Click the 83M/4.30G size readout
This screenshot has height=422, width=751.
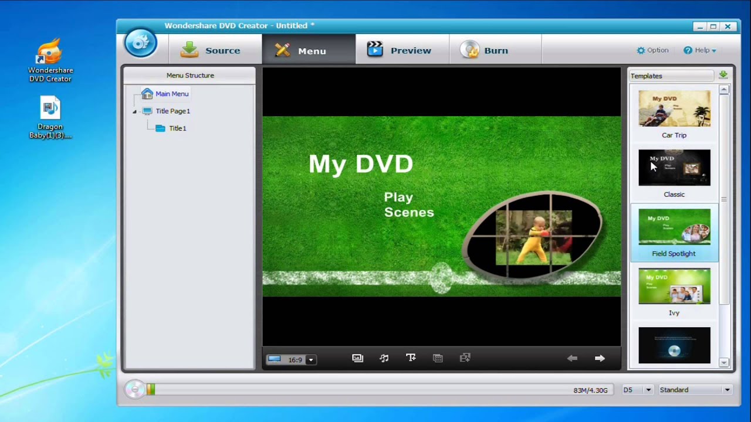[x=590, y=390]
